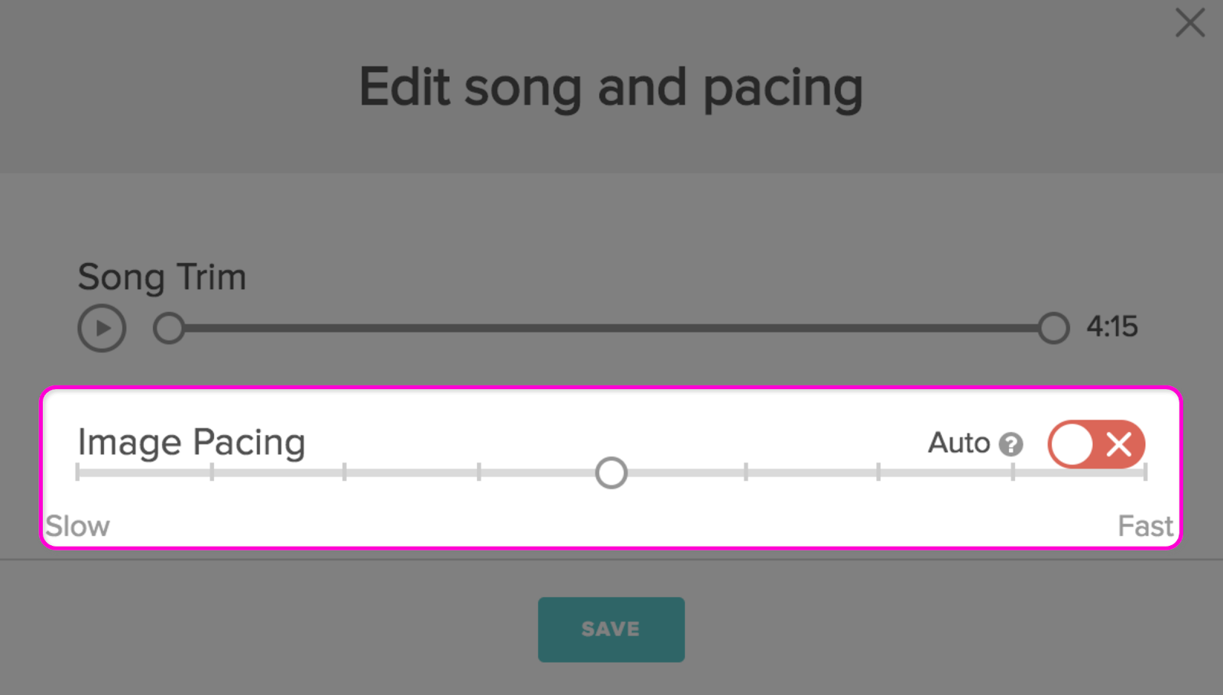Set pacing to third tick from Fast
The height and width of the screenshot is (695, 1223).
pos(878,473)
